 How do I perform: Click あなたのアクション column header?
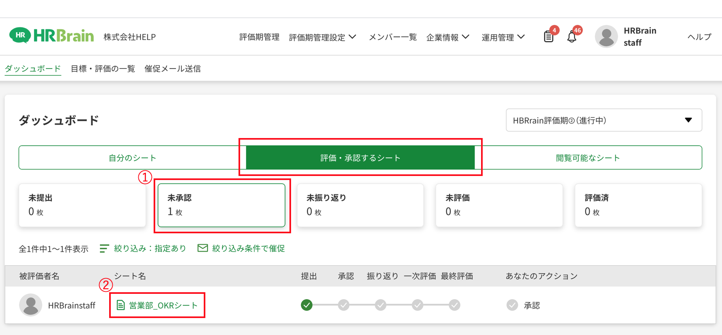pos(542,276)
